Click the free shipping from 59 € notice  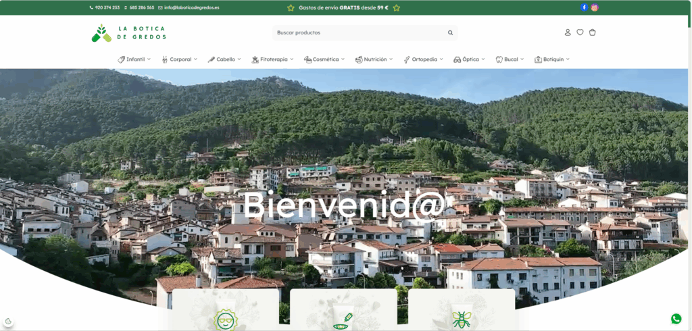(x=343, y=7)
